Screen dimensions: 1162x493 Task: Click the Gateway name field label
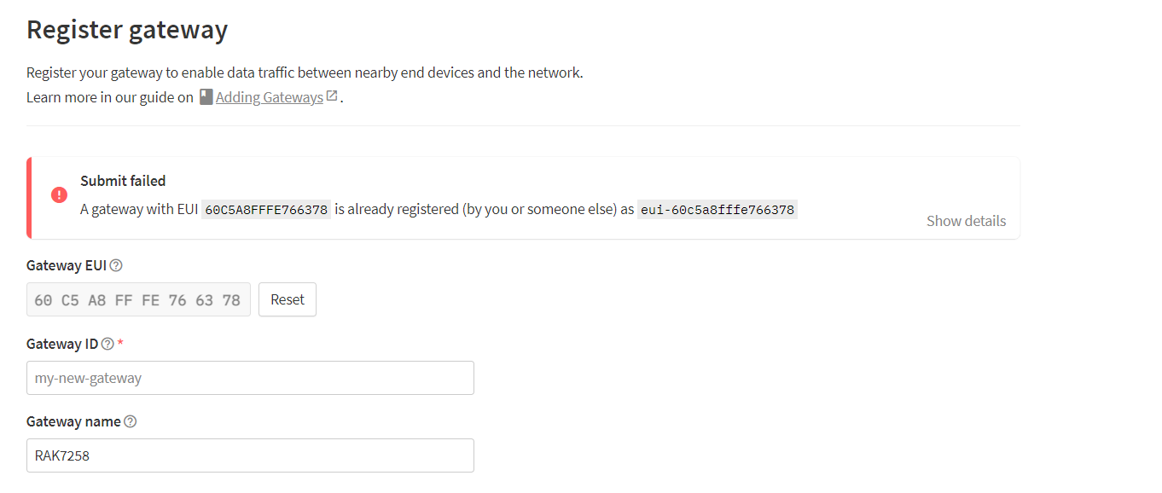pyautogui.click(x=73, y=421)
